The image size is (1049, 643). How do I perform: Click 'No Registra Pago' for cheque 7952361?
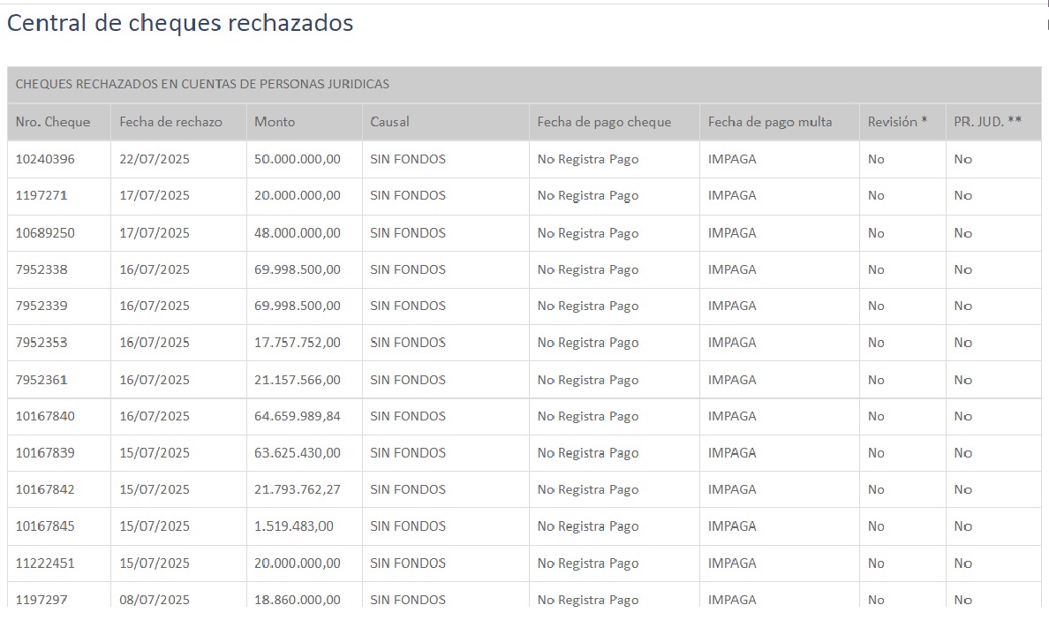pos(587,380)
